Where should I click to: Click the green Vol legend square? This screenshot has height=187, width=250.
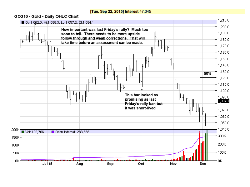pyautogui.click(x=22, y=132)
